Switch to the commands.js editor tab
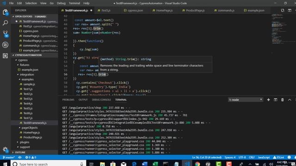 [x=226, y=10]
